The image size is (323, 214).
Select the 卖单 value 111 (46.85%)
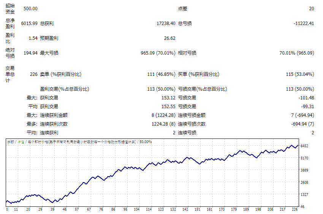pyautogui.click(x=161, y=74)
